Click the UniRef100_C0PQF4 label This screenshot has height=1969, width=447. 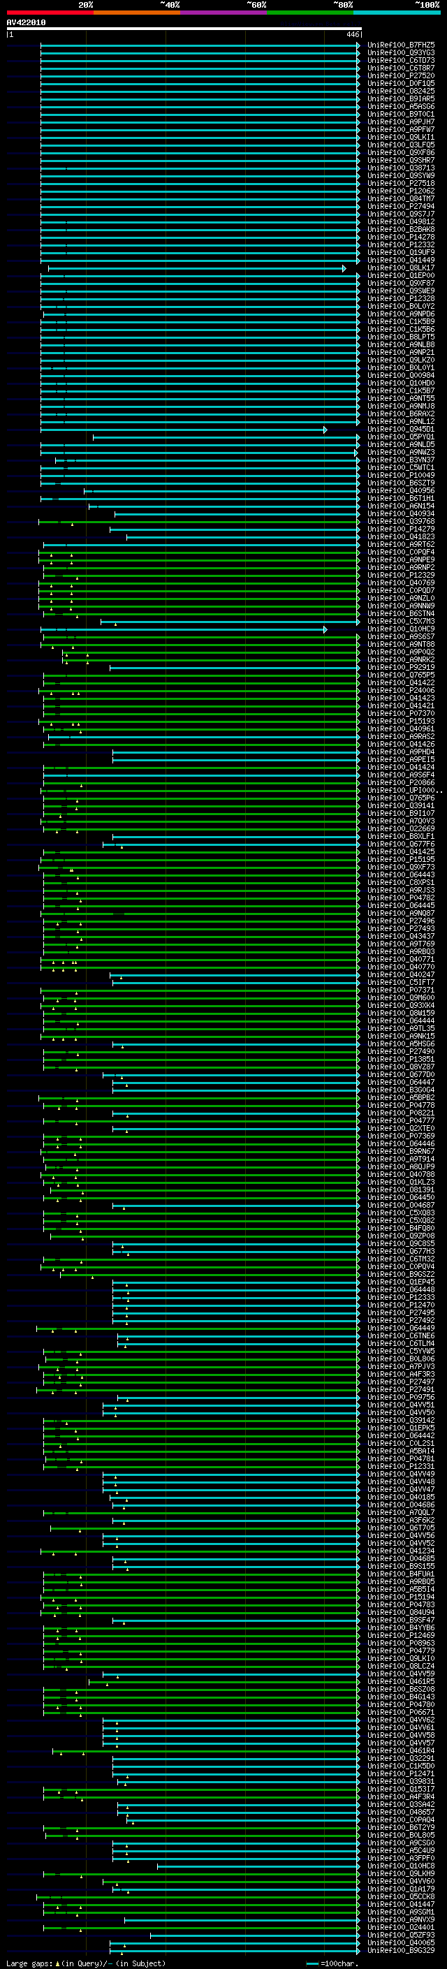click(400, 552)
